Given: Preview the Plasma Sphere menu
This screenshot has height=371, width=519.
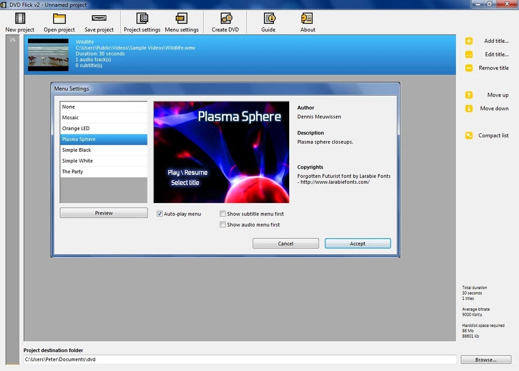Looking at the screenshot, I should [103, 213].
